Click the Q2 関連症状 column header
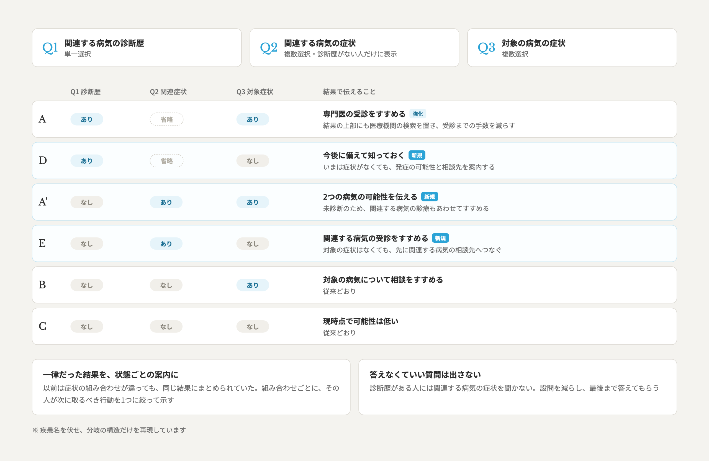This screenshot has width=709, height=461. 168,92
